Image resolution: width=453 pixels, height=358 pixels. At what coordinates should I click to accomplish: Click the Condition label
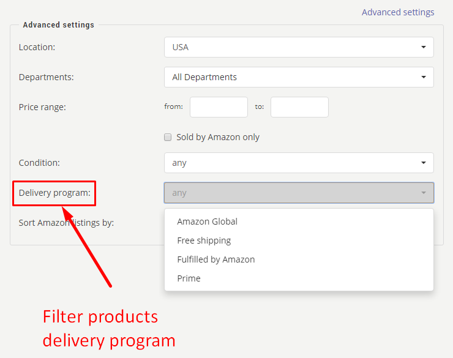39,163
